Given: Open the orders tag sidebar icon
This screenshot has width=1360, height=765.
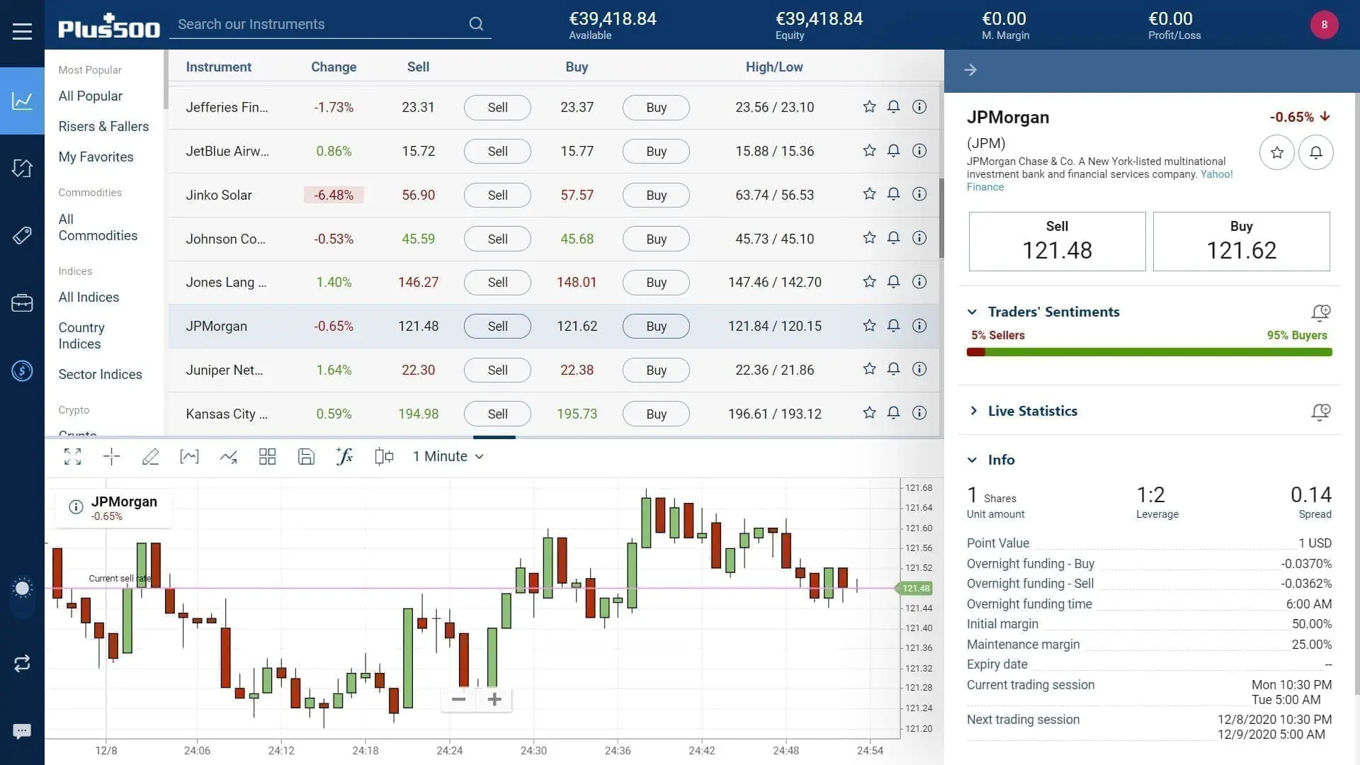Looking at the screenshot, I should pyautogui.click(x=22, y=235).
